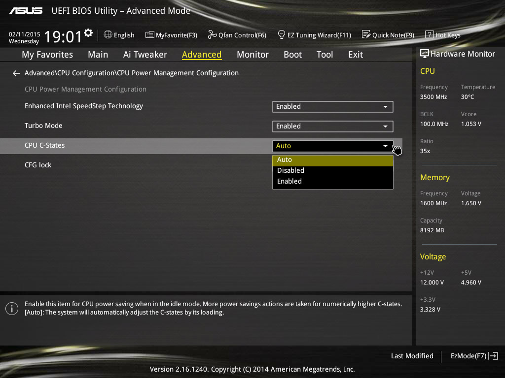
Task: Open Enhanced Intel SpeedStep Technology dropdown
Action: tap(333, 107)
